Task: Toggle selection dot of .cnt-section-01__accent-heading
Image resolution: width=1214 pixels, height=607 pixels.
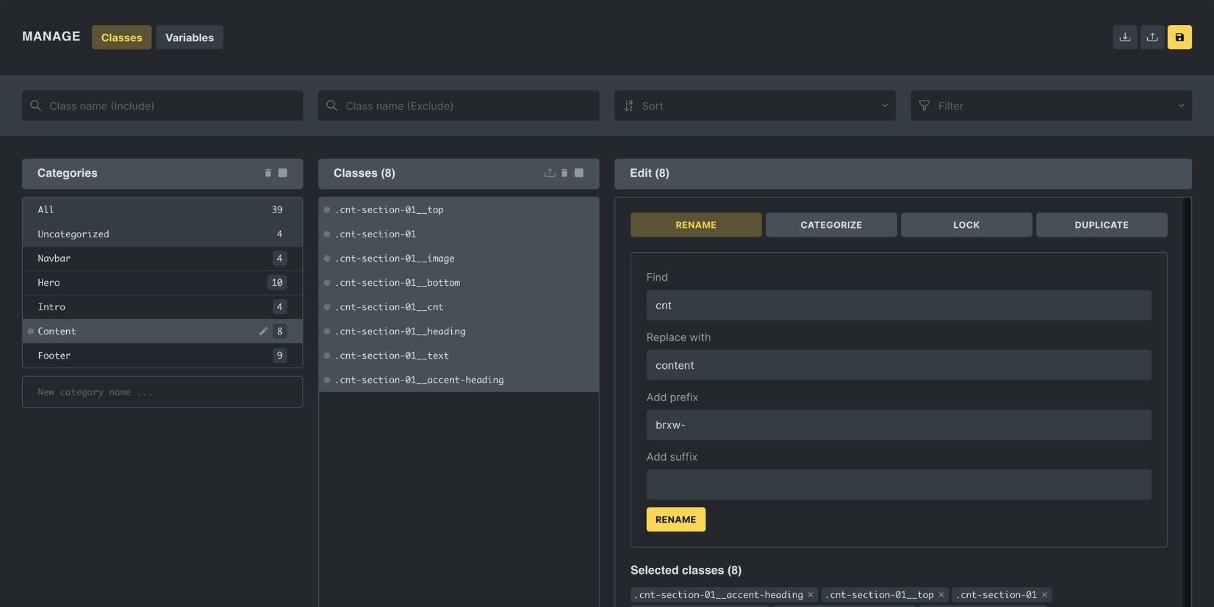Action: [x=326, y=380]
